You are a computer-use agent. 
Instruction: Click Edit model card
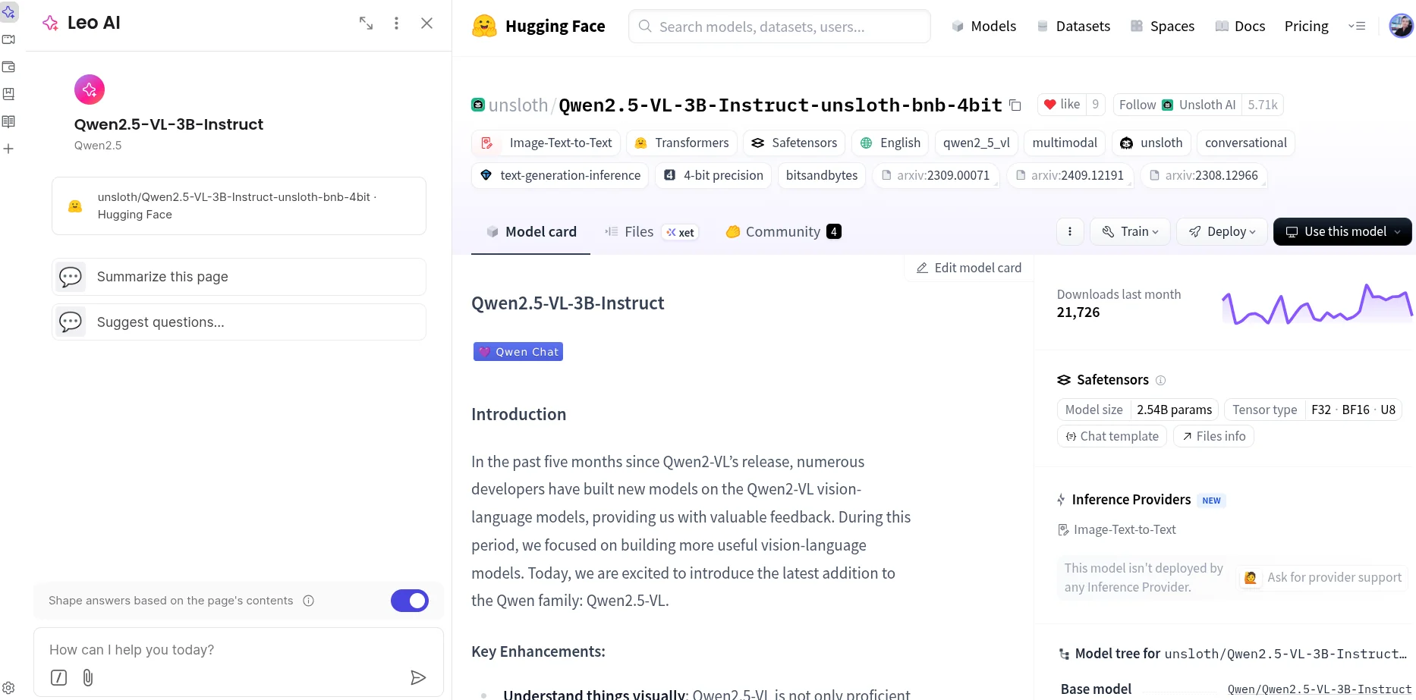tap(969, 268)
